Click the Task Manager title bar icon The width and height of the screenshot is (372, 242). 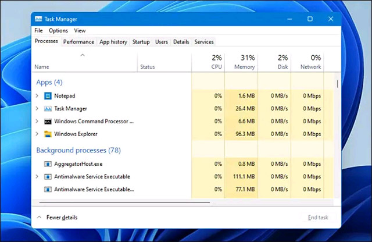click(x=38, y=19)
